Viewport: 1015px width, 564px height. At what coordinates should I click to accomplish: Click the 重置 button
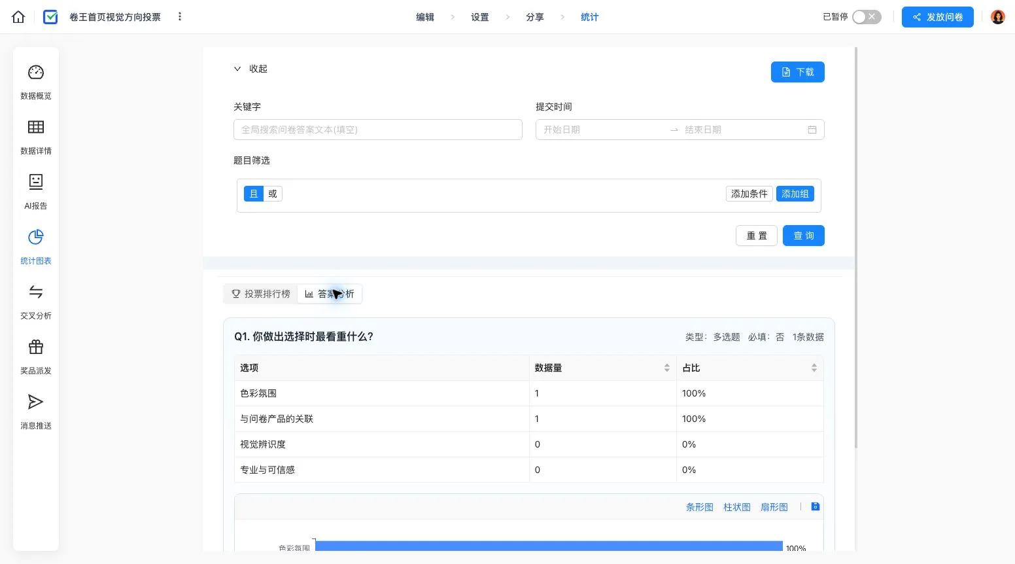click(757, 236)
